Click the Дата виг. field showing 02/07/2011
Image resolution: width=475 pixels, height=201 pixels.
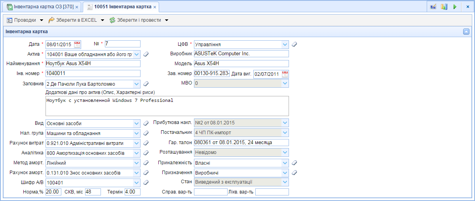tap(268, 74)
